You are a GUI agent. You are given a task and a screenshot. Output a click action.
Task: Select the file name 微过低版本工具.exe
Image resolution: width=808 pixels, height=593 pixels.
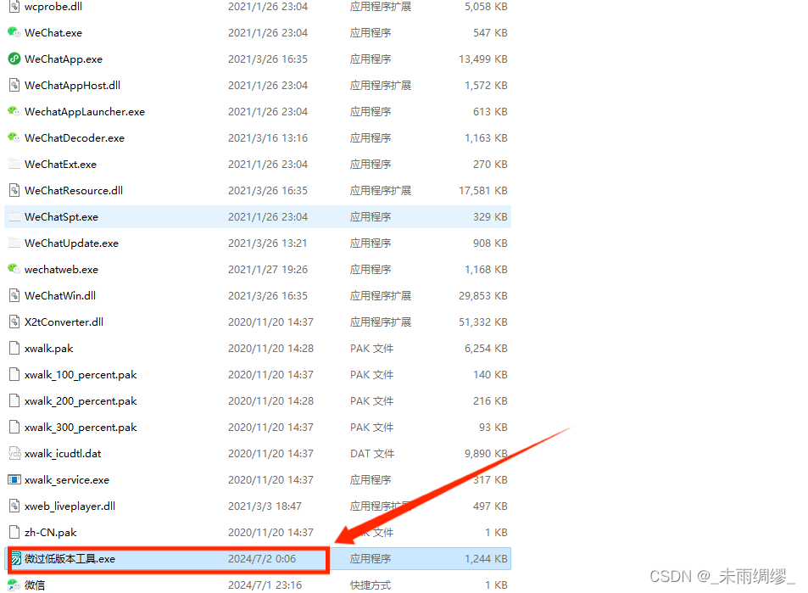pyautogui.click(x=70, y=558)
